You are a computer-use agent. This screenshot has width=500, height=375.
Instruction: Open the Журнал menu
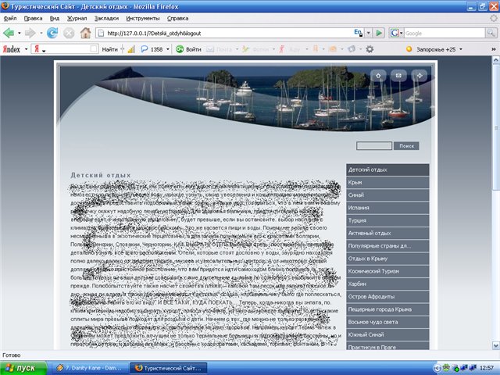click(77, 18)
